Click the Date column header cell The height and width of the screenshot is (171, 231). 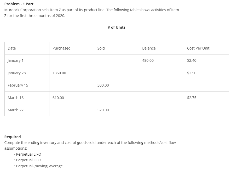[x=27, y=48]
